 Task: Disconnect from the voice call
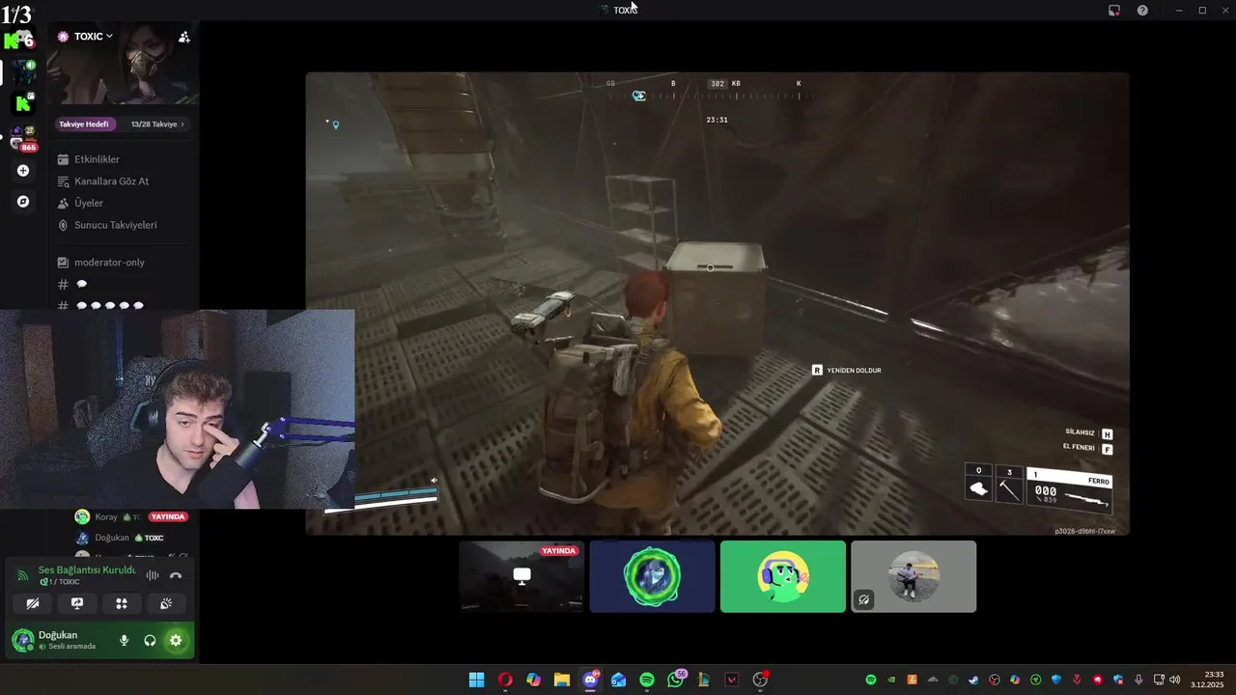176,575
